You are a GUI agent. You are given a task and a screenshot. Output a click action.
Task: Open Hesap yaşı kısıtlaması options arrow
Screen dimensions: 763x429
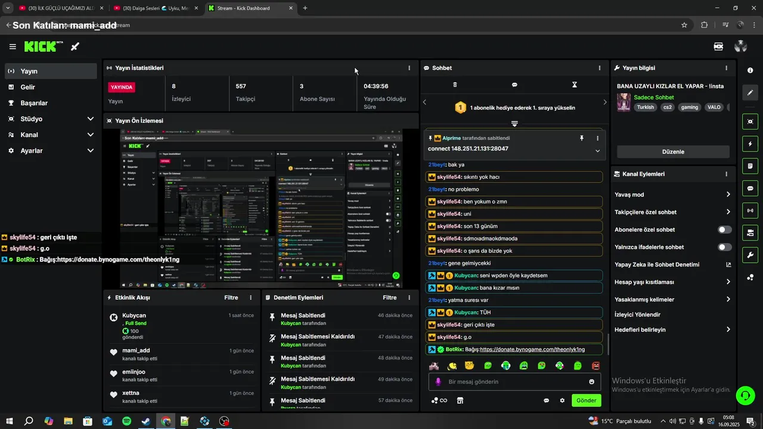click(x=728, y=282)
